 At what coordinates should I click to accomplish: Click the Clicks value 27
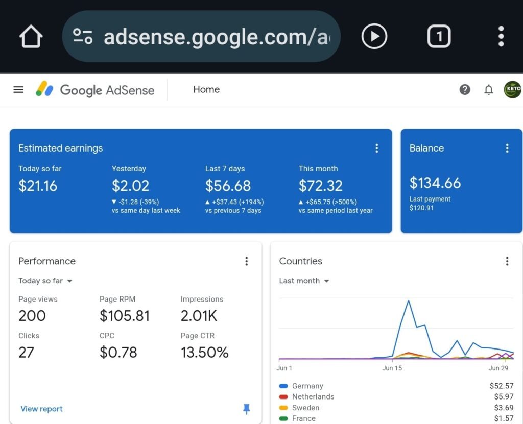point(27,353)
